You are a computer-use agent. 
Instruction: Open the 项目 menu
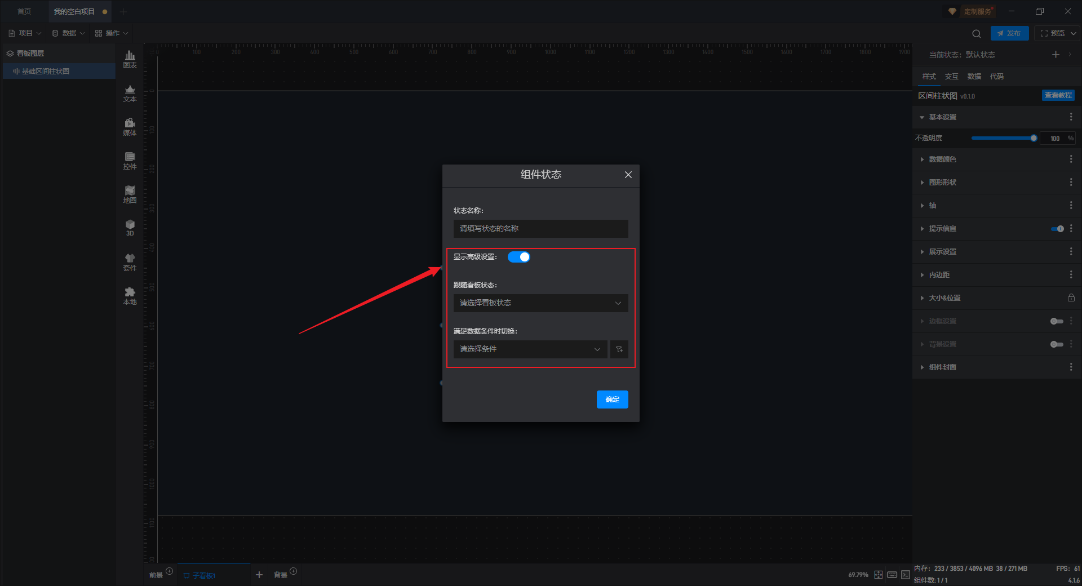click(x=25, y=33)
